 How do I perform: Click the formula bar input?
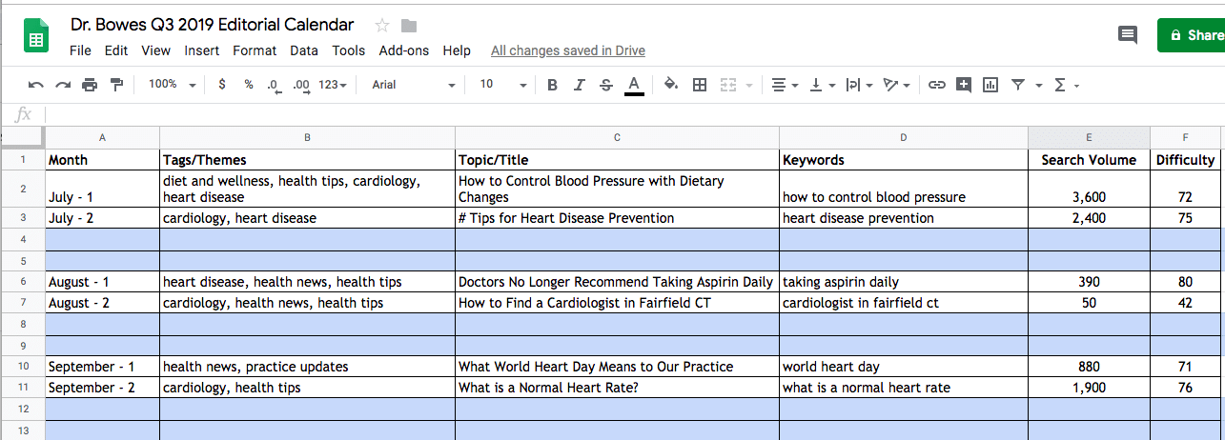pos(633,114)
